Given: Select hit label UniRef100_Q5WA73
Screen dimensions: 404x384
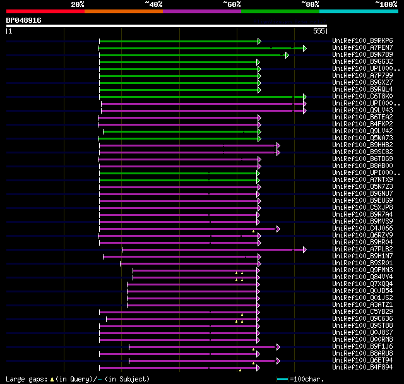Looking at the screenshot, I should pos(362,138).
